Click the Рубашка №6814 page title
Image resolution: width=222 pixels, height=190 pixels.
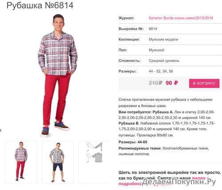40,5
